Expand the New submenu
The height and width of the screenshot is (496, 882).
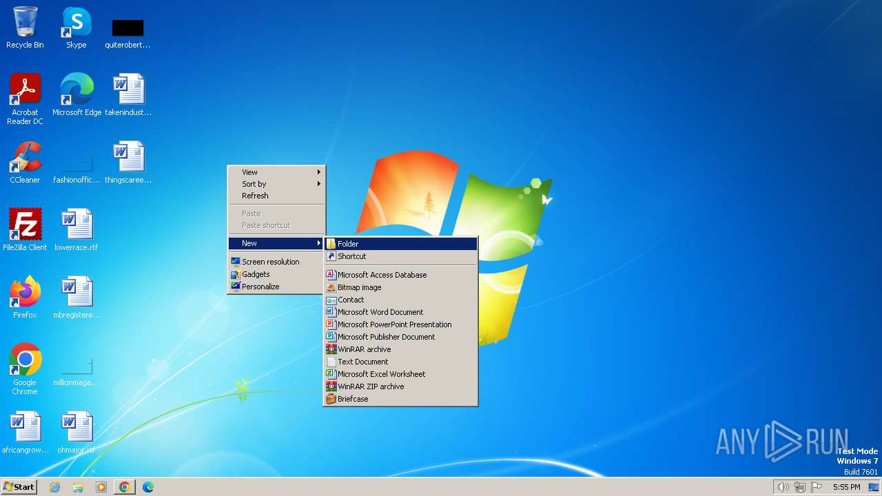276,243
